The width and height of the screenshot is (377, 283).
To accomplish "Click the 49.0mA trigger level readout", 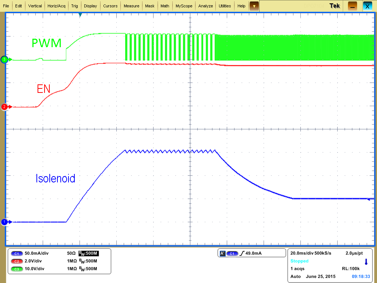I will pyautogui.click(x=254, y=254).
